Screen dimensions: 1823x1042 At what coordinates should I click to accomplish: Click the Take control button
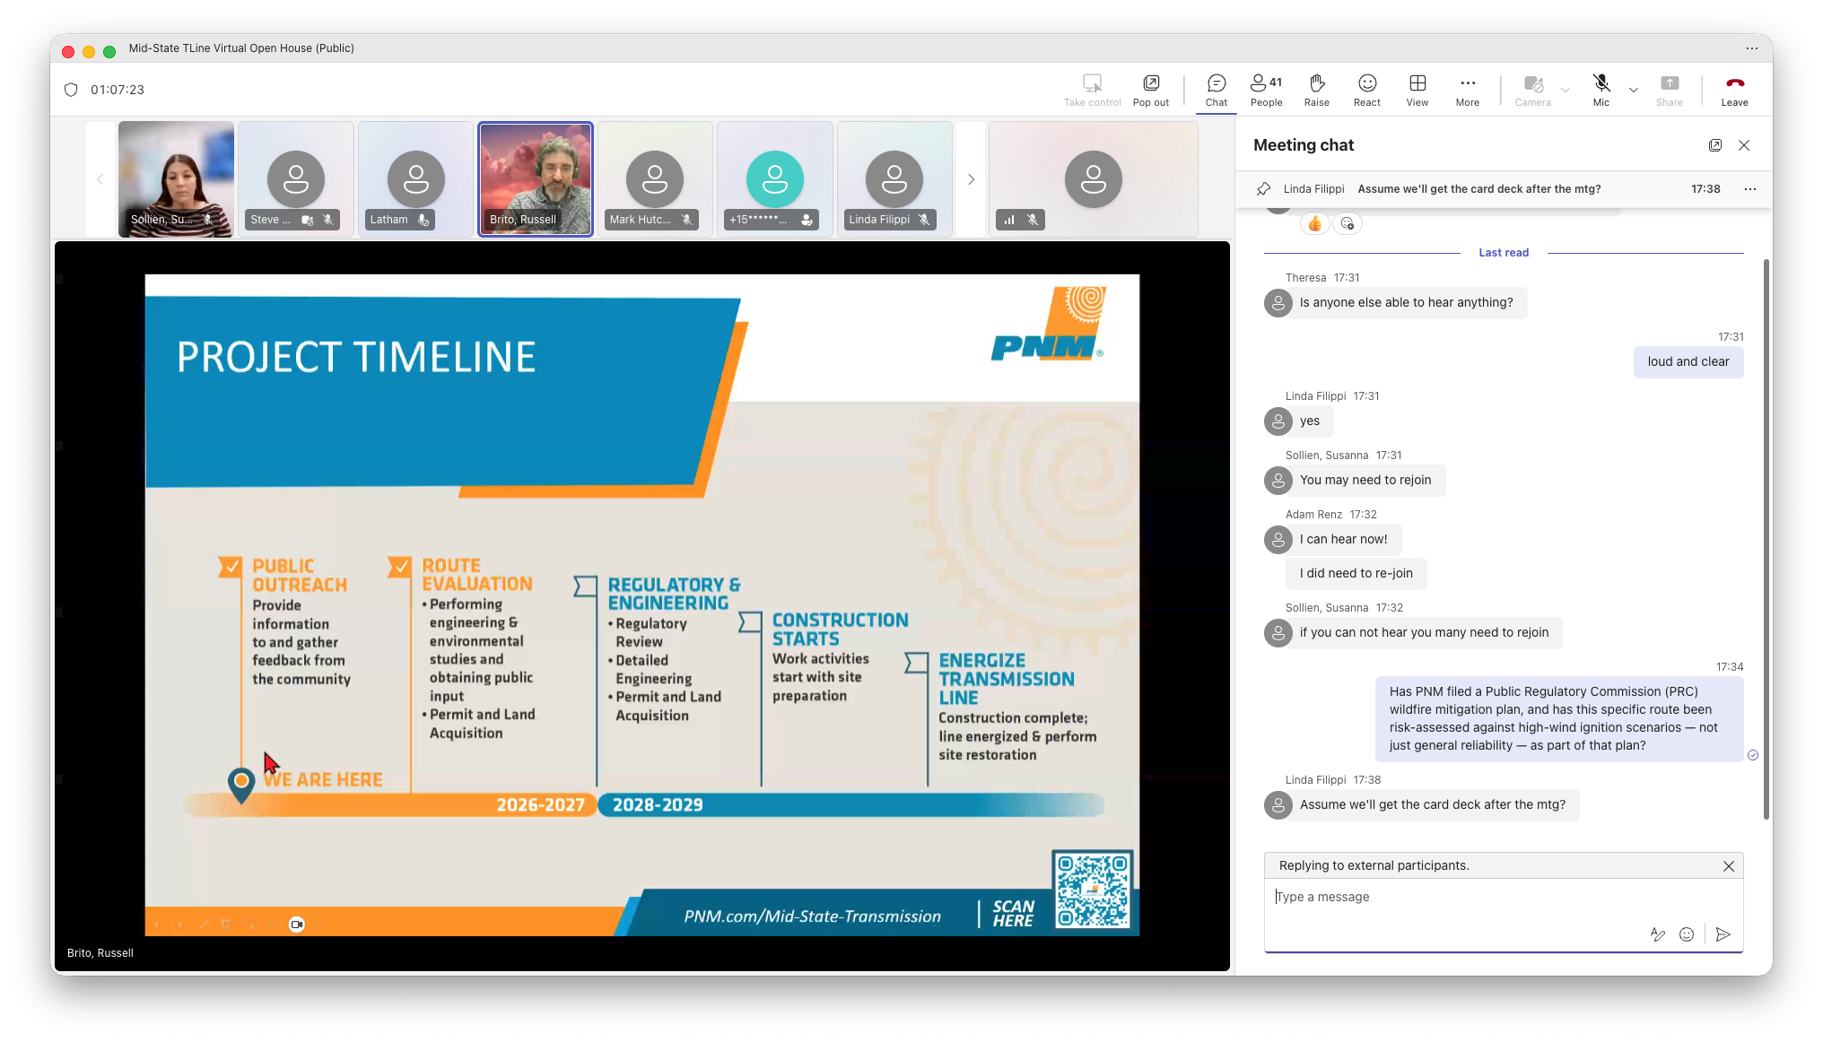point(1092,90)
